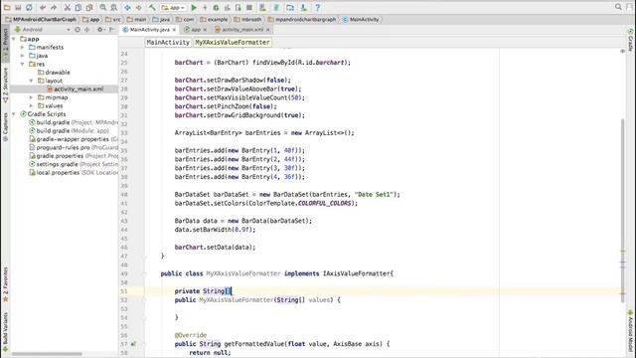Click the editor vertical scrollbar thumb
636x358 pixels.
[x=623, y=210]
